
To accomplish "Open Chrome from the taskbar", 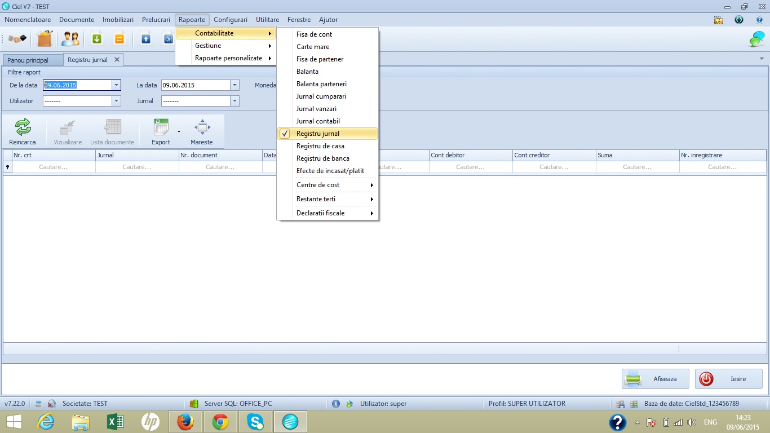I will (x=220, y=422).
